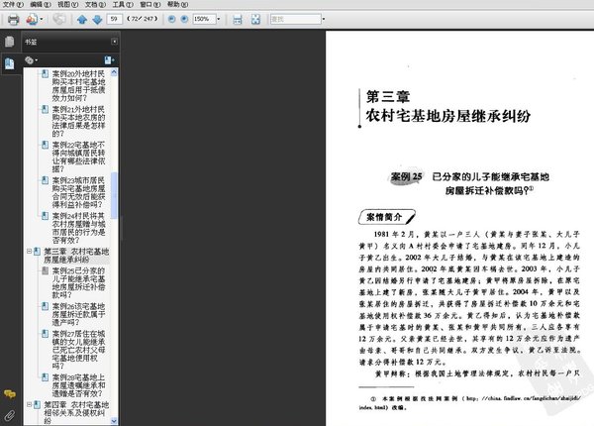Open the zoom level dropdown arrow
Image resolution: width=594 pixels, height=426 pixels.
point(219,19)
